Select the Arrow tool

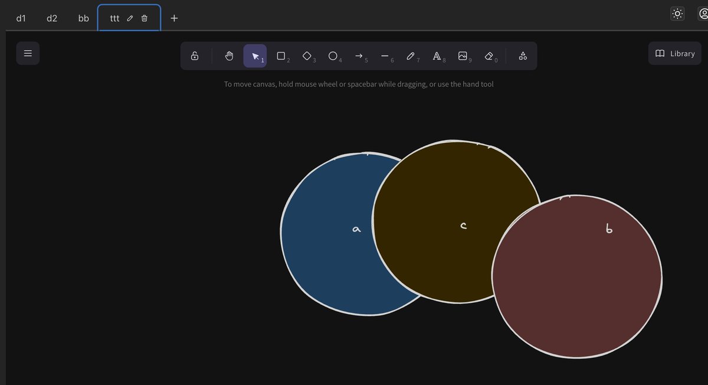tap(359, 56)
